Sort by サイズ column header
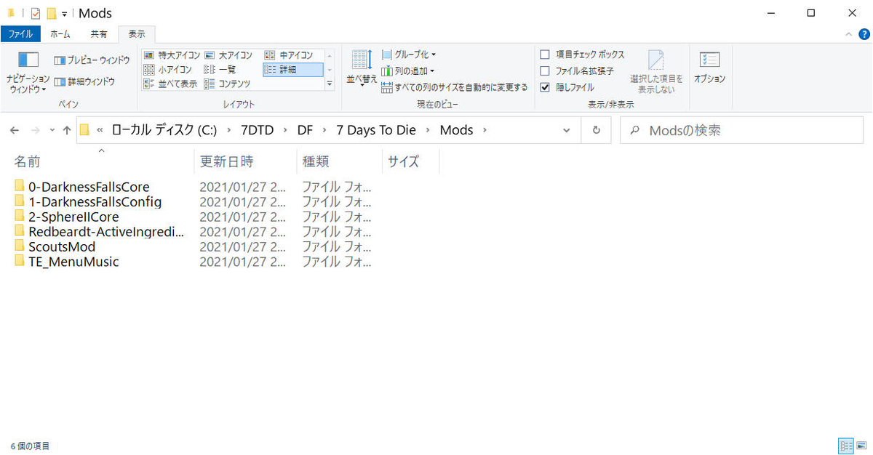 (411, 161)
